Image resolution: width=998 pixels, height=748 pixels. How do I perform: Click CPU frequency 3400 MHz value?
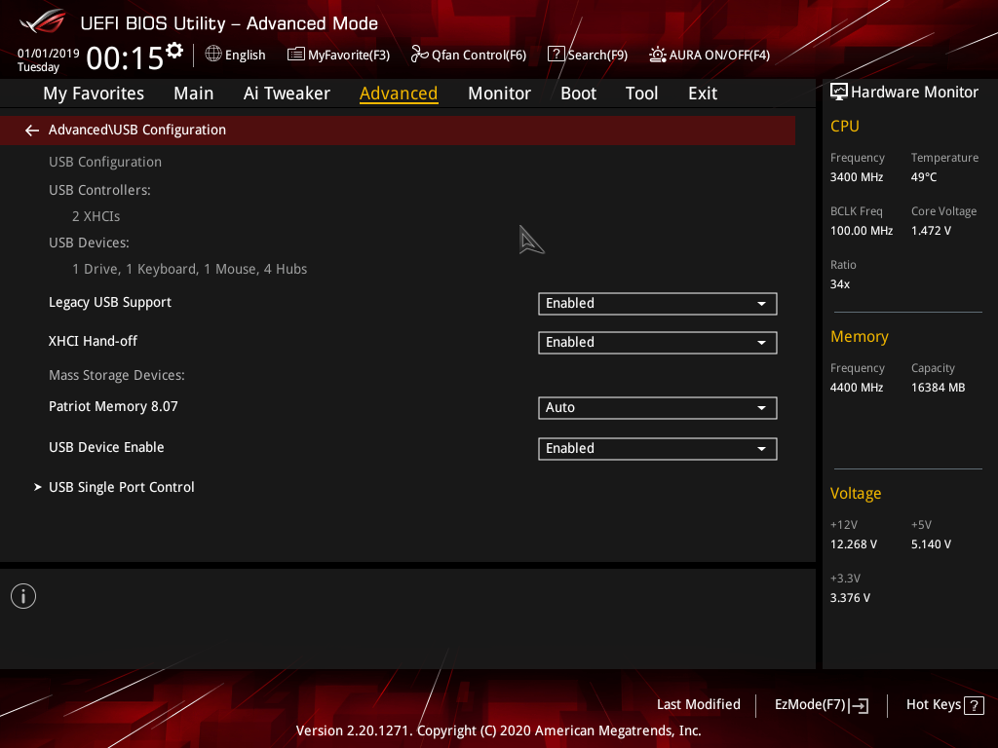857,177
